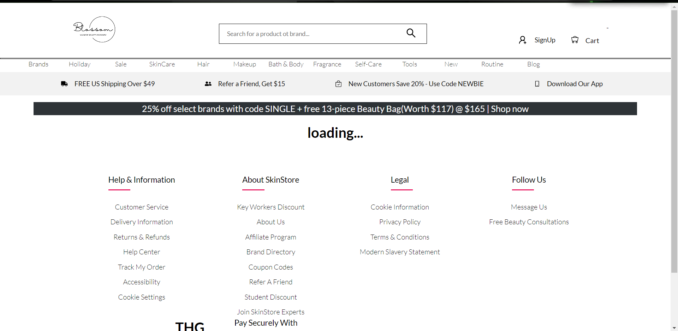Click the shopping bag icon beside NEWBIE offer
This screenshot has width=678, height=331.
pos(338,84)
